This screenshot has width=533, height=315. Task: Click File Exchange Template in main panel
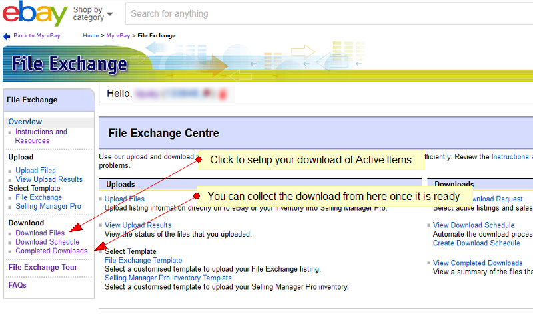pyautogui.click(x=143, y=261)
